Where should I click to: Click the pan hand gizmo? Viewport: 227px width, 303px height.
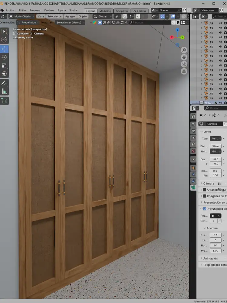184,57
